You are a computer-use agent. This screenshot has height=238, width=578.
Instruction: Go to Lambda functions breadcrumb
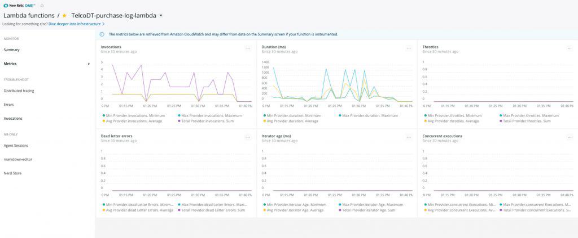[29, 15]
